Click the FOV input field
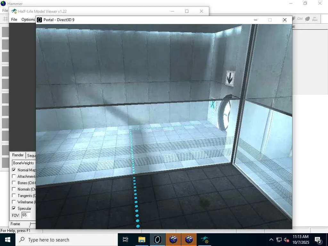Viewport: 328px width, 246px height. 26,215
